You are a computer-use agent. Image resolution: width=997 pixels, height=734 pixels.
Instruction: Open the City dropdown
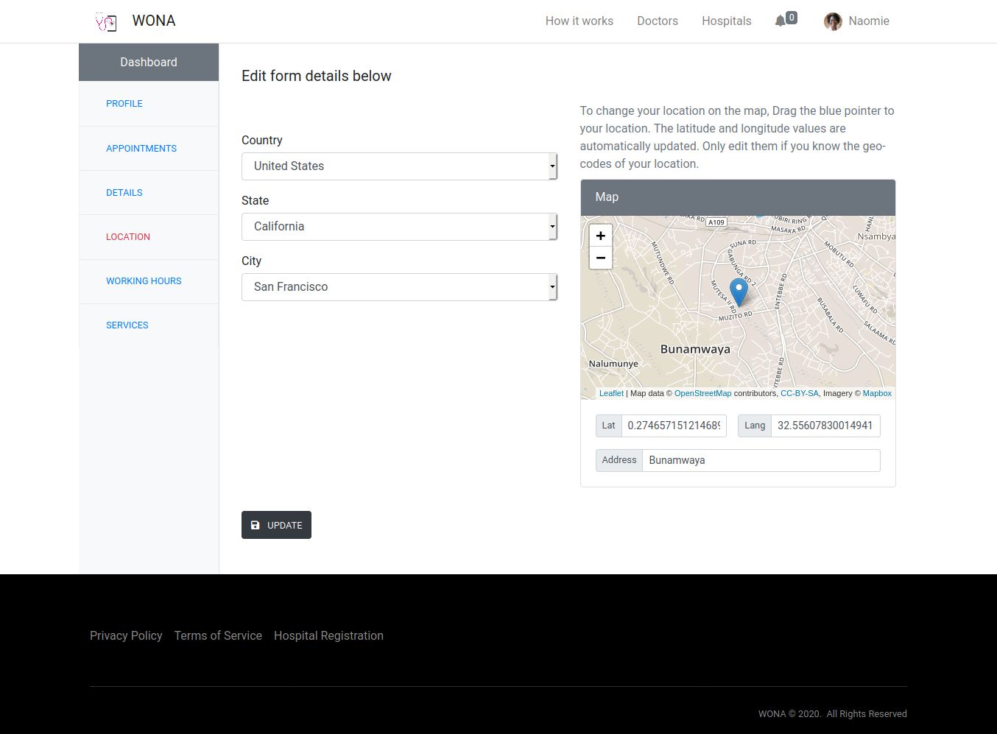399,287
